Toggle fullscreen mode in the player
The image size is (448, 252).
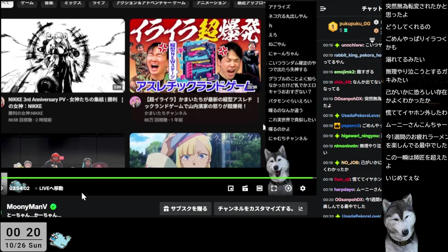click(274, 188)
